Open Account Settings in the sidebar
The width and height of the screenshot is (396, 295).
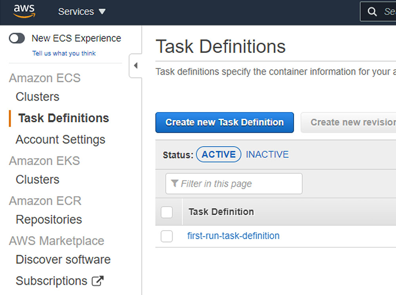pyautogui.click(x=60, y=139)
